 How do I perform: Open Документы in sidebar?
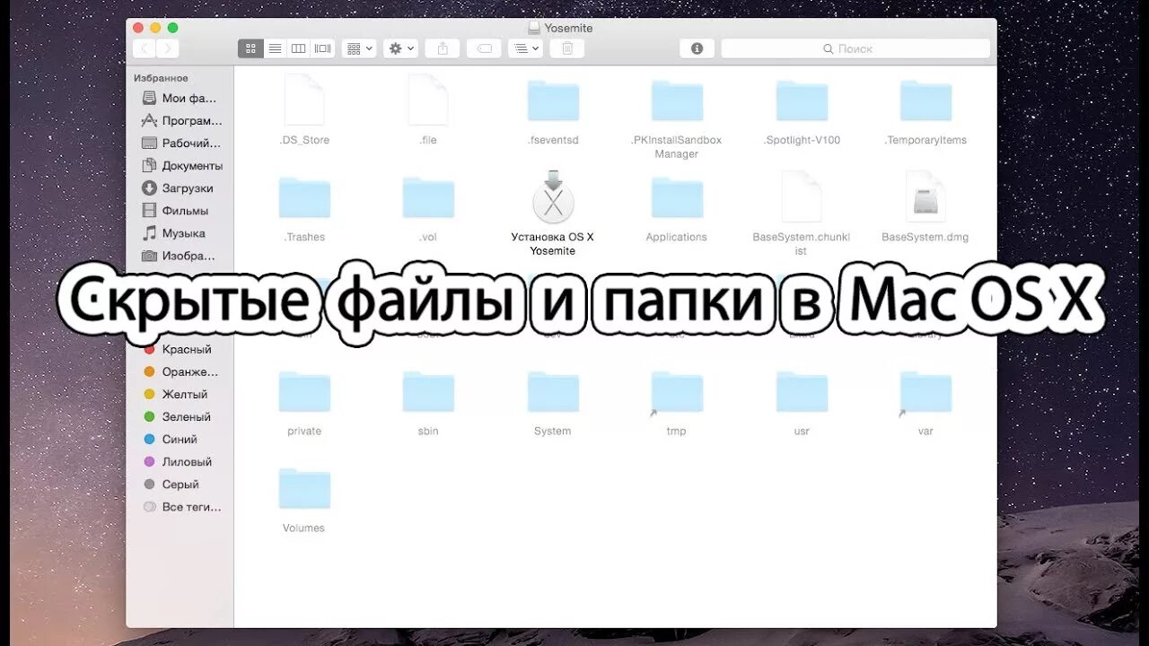click(182, 165)
